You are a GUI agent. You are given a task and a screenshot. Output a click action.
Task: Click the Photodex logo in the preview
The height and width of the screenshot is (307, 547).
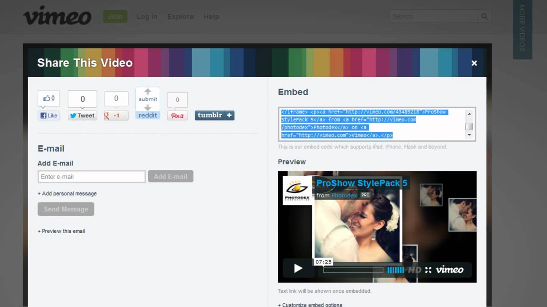pos(298,190)
